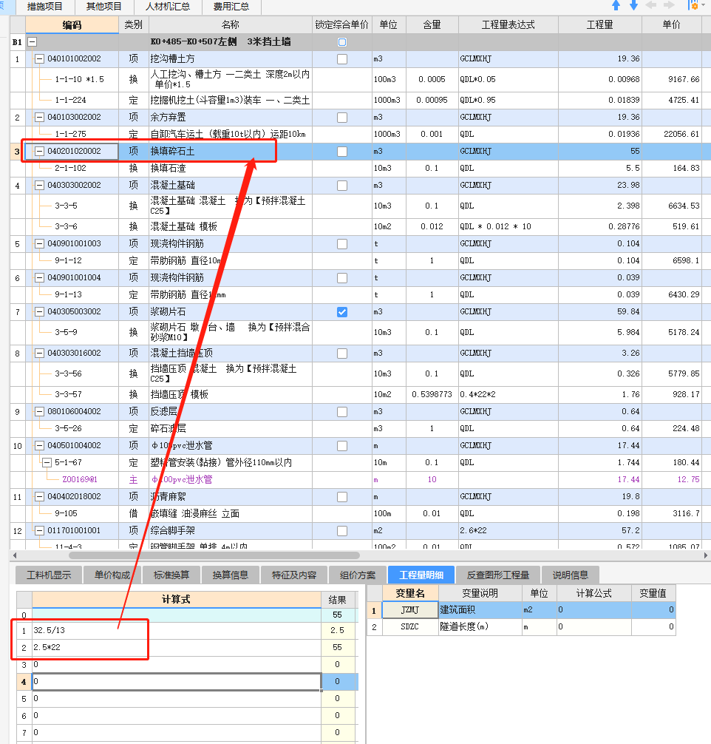Click the 计算式 column header
The width and height of the screenshot is (711, 744).
[177, 600]
